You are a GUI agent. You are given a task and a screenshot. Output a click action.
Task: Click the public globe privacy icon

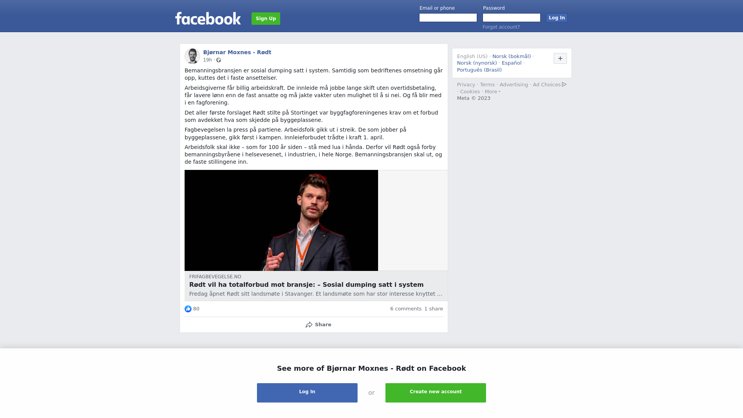coord(219,60)
